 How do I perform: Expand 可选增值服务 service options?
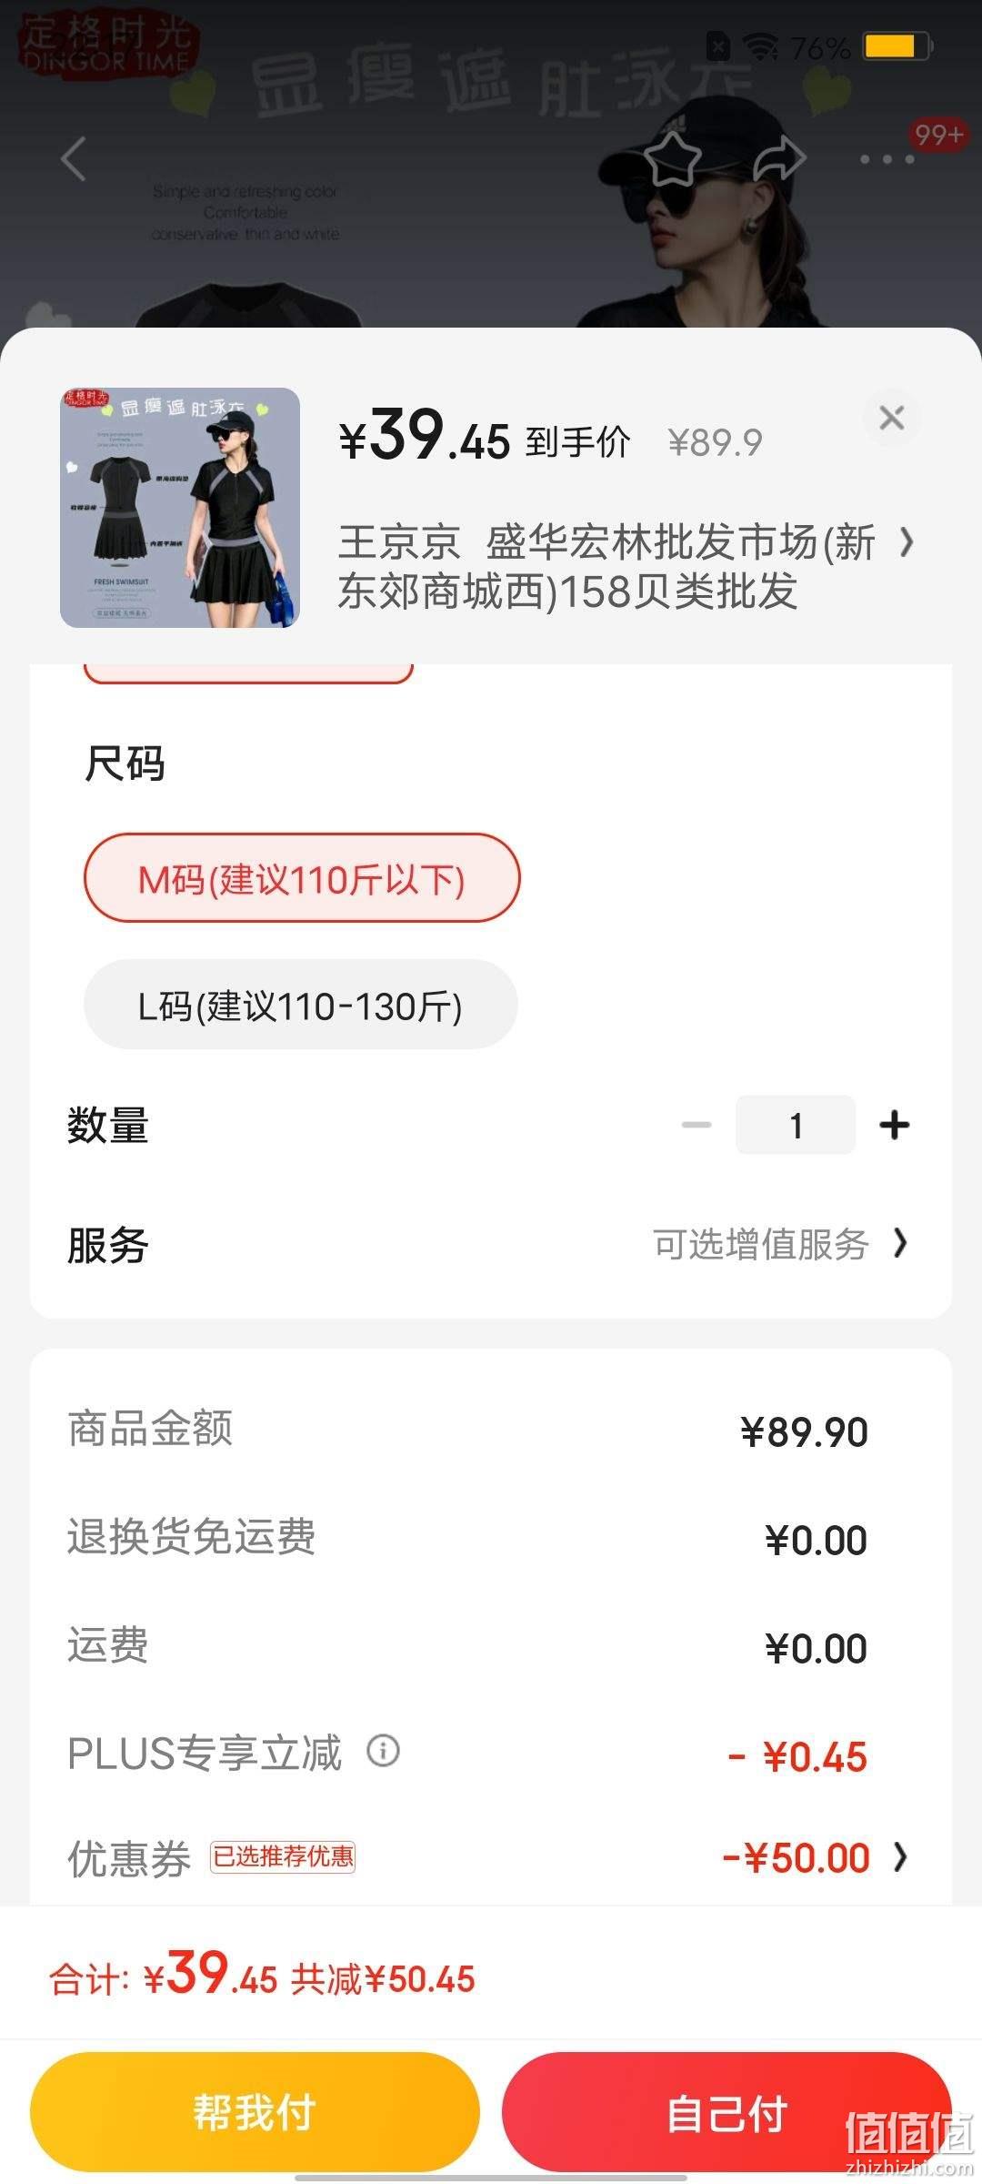tap(781, 1244)
